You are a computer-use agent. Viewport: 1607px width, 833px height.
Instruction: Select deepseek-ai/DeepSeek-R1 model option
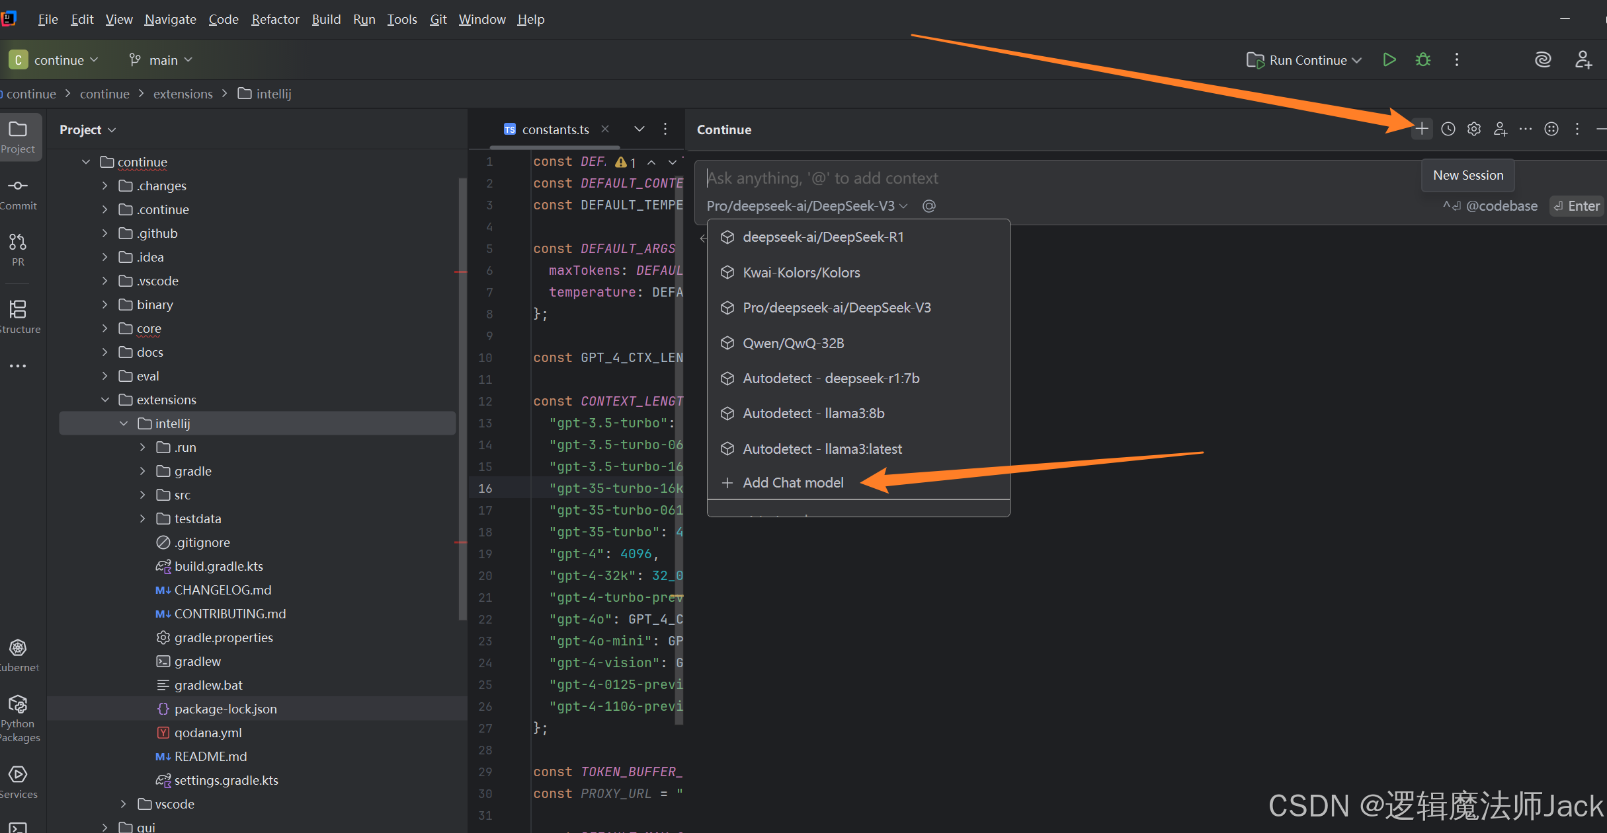point(823,237)
